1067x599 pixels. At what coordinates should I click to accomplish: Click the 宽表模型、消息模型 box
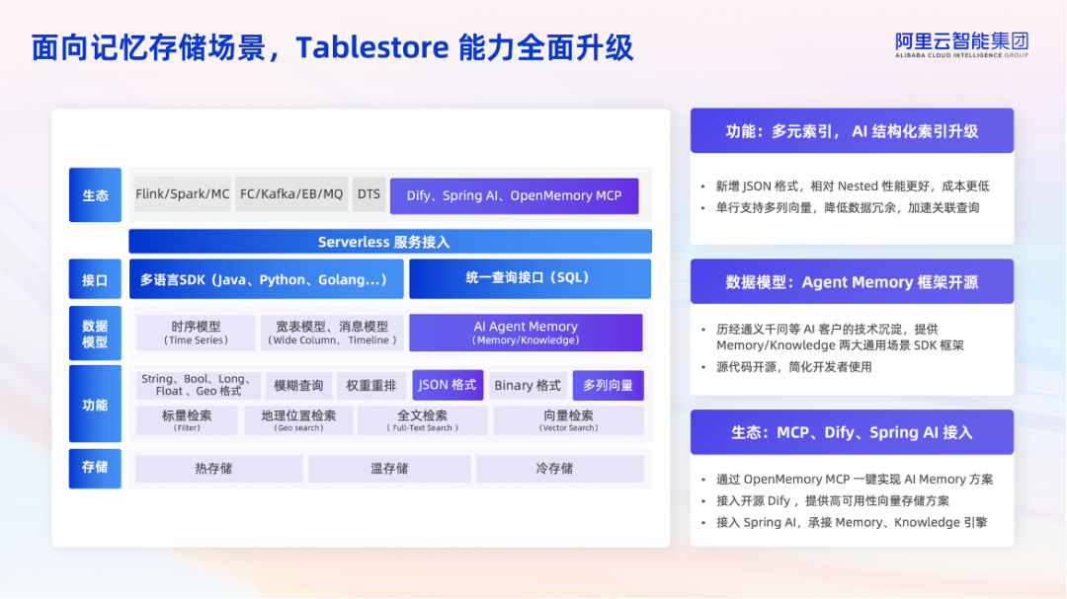(332, 333)
